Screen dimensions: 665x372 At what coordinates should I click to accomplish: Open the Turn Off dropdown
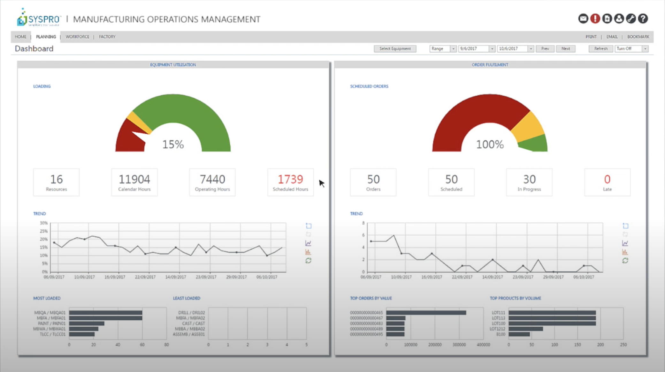click(645, 48)
